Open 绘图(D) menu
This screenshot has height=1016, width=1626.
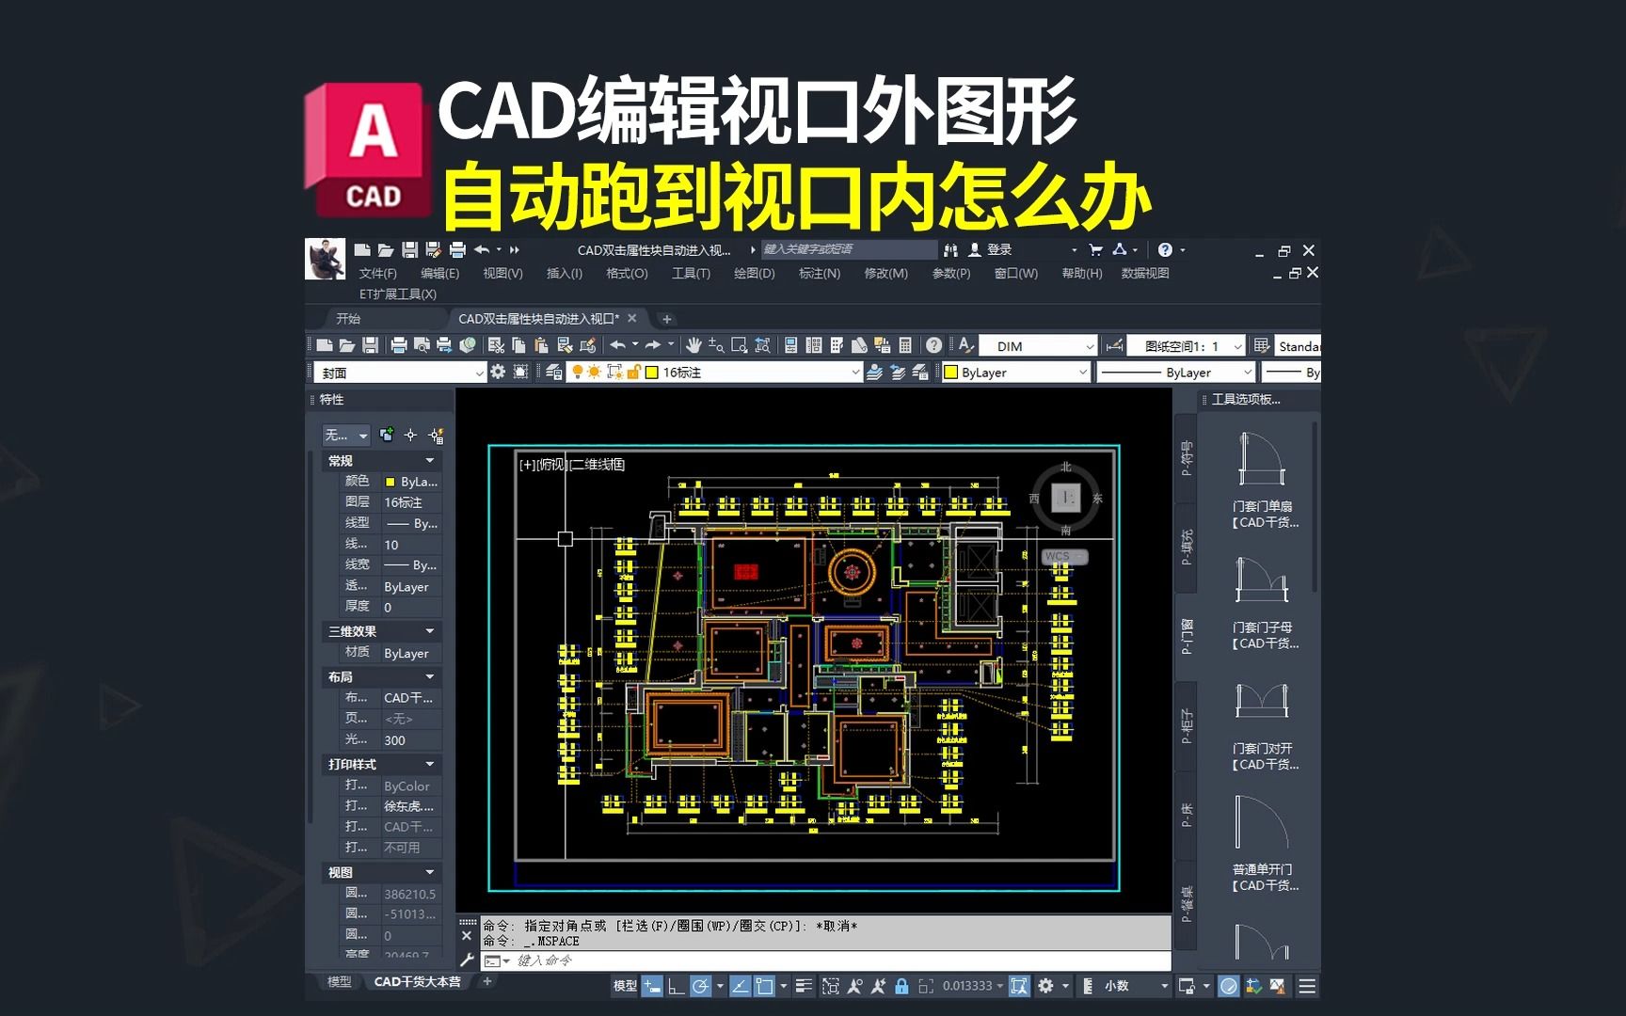pos(754,274)
